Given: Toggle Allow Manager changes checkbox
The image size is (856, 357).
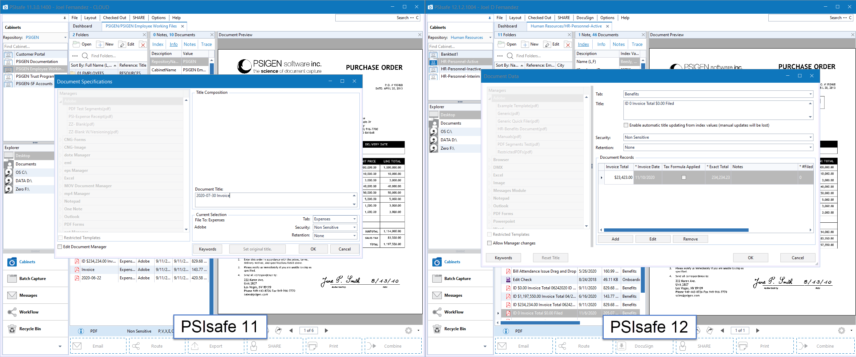Looking at the screenshot, I should (490, 243).
